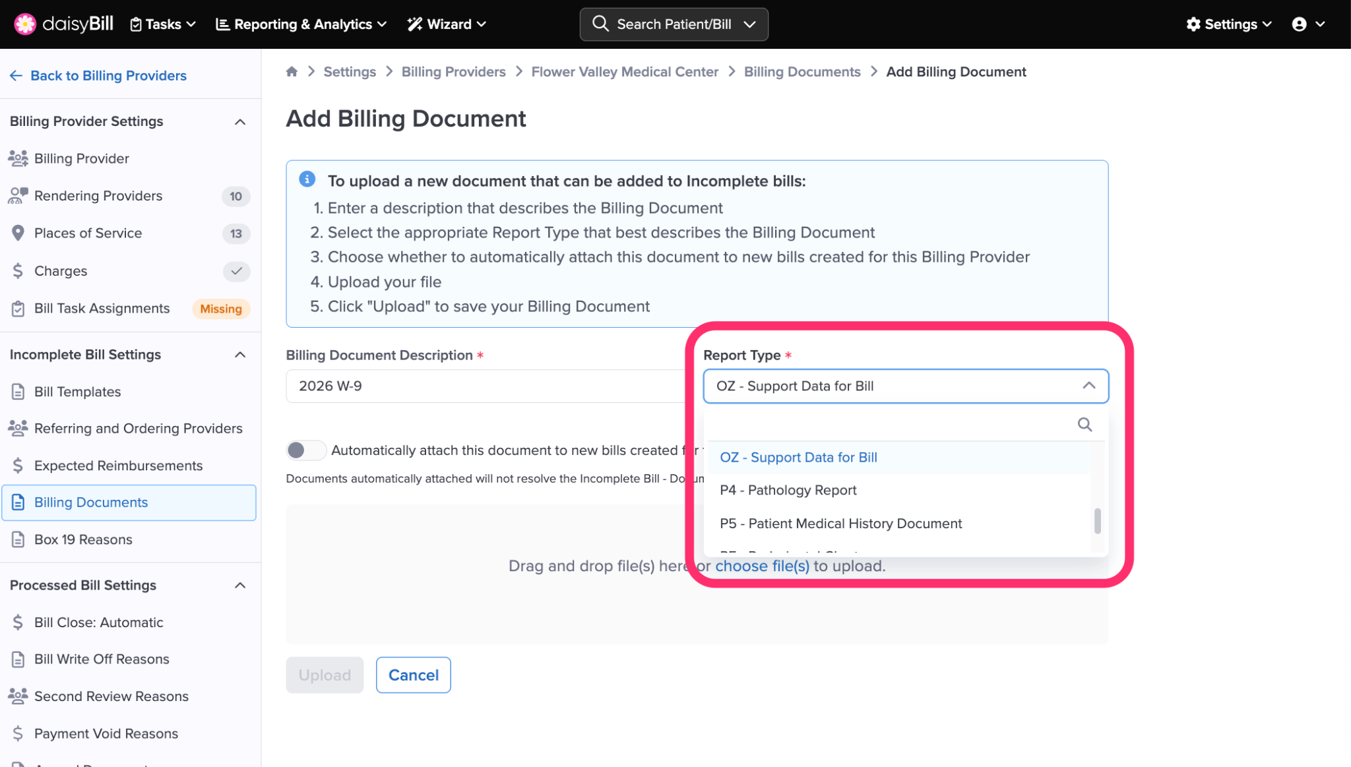Click the daisyBill flower logo icon
This screenshot has width=1351, height=767.
coord(24,24)
